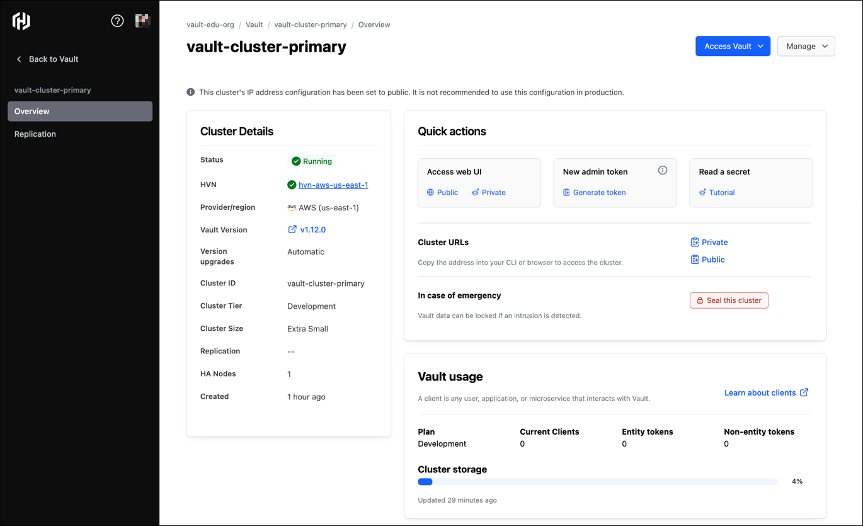Click the Entity tokens heading
This screenshot has height=526, width=863.
pyautogui.click(x=648, y=432)
